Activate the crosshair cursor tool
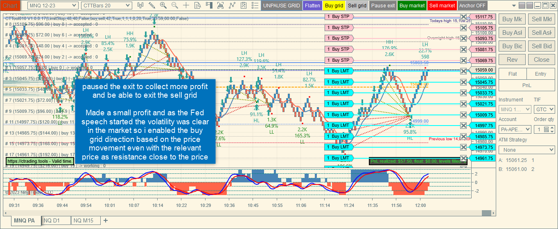 pos(186,5)
